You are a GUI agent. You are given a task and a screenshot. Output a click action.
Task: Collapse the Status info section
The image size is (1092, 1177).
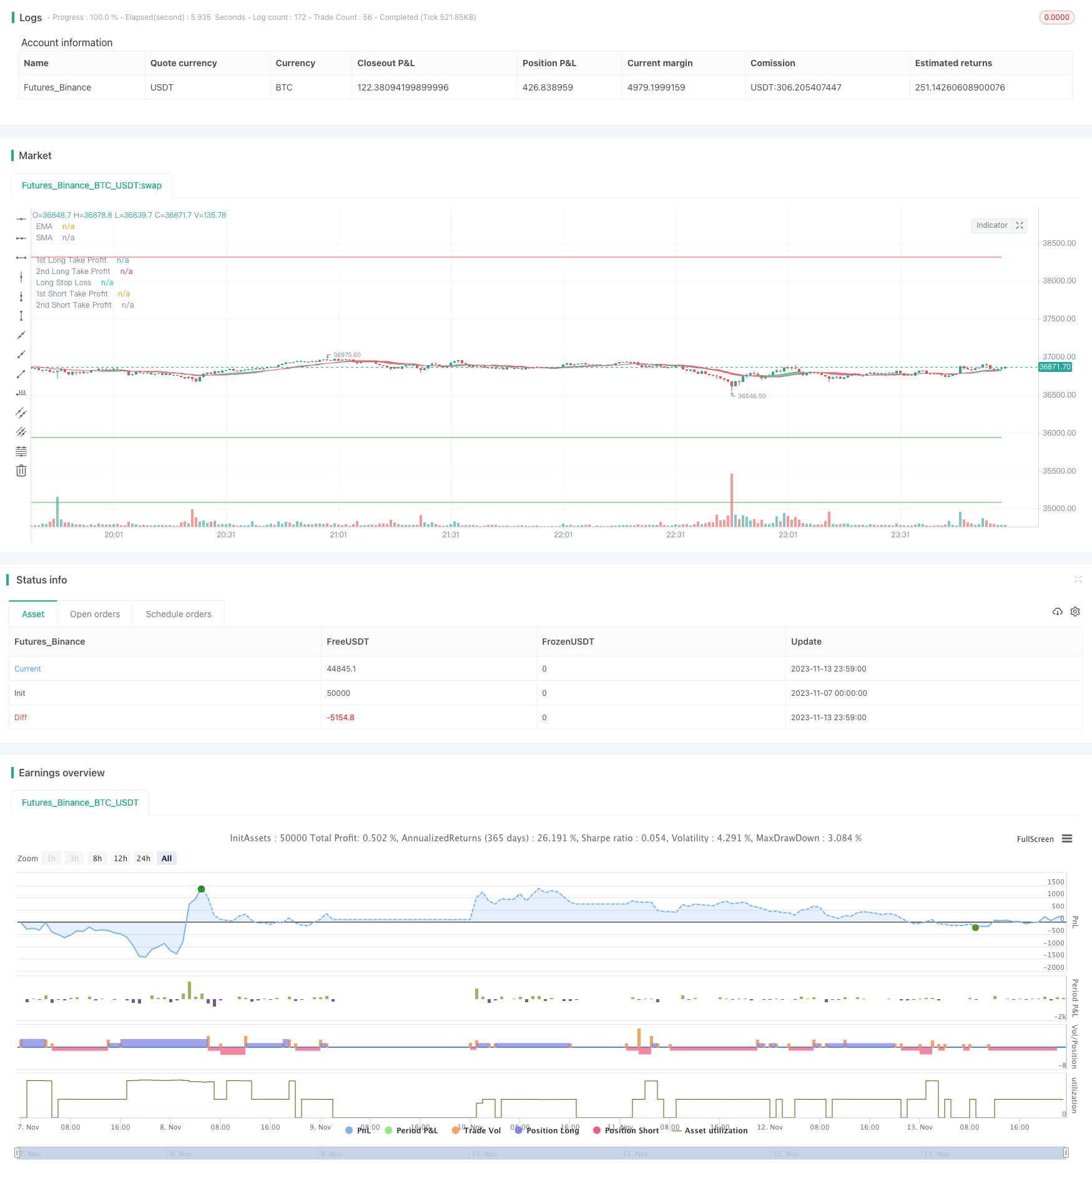(1078, 579)
